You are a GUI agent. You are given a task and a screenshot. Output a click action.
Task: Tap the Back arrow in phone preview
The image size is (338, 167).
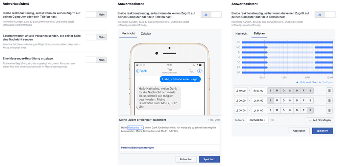tap(141, 71)
